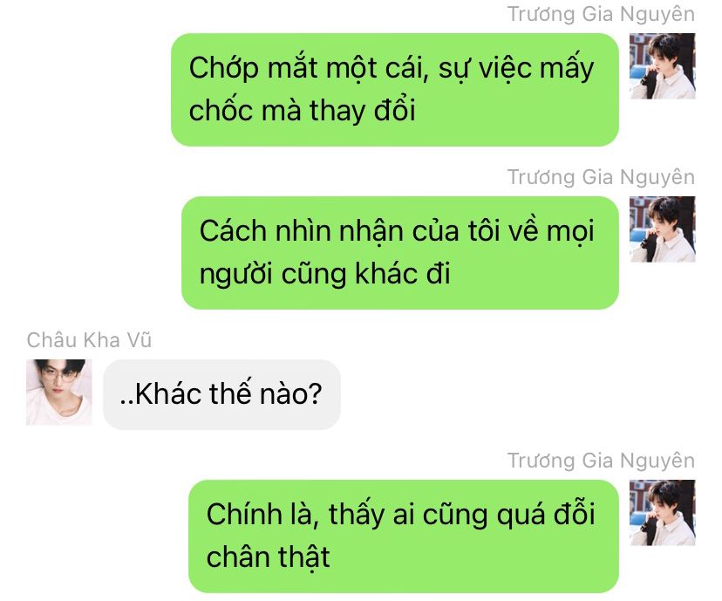Viewport: 722px width, 601px height.
Task: Open the Châu Kha Vũ sender name
Action: (x=89, y=340)
